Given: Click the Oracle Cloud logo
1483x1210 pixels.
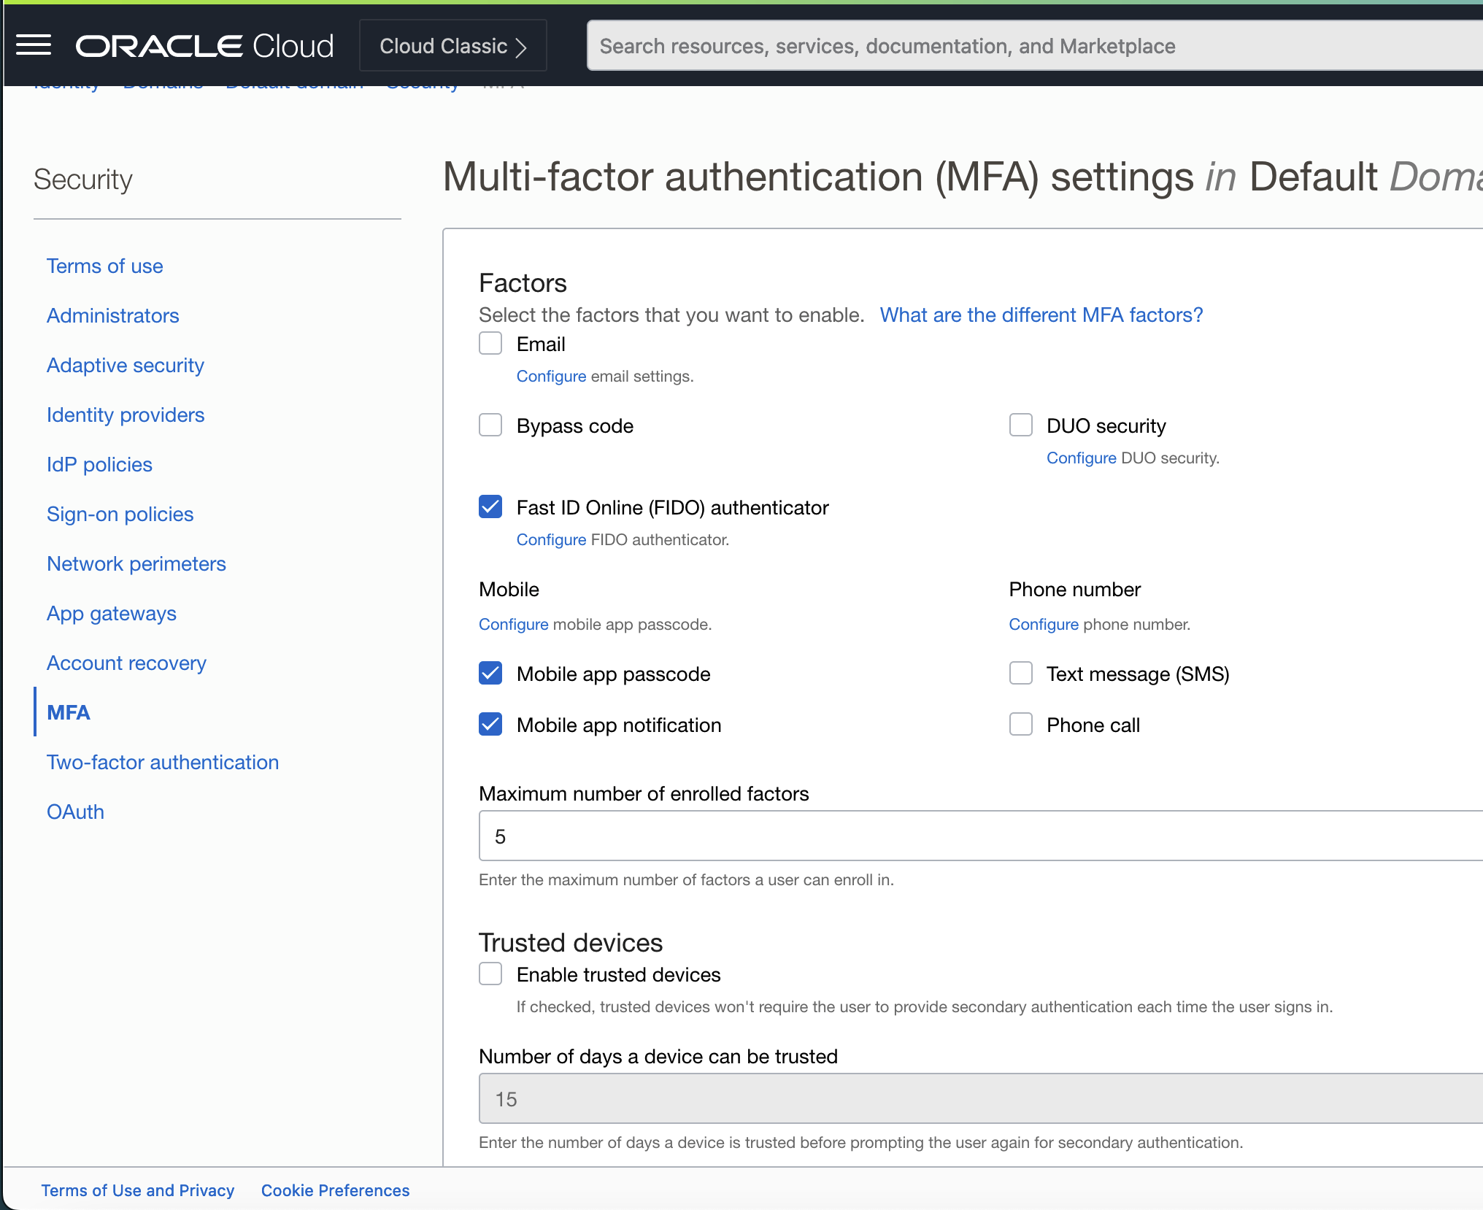Looking at the screenshot, I should point(204,46).
